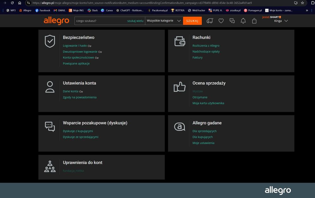315x198 pixels.
Task: Click the Wystaw link under Ocena sprzedaży
Action: pyautogui.click(x=197, y=91)
